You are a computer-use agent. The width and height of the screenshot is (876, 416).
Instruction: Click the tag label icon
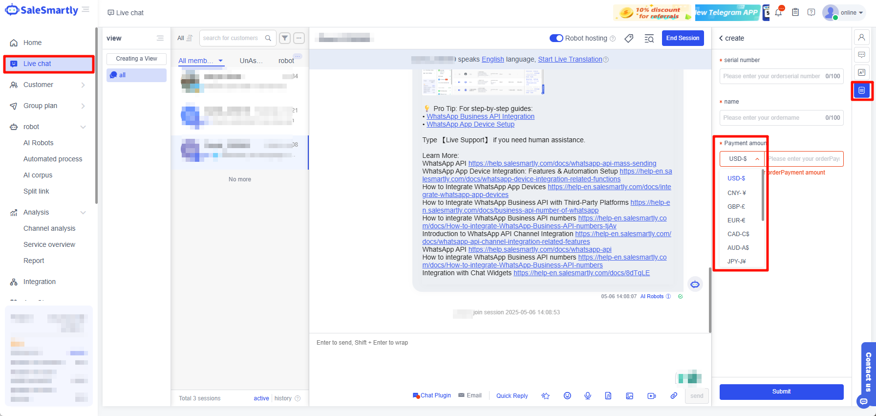coord(629,38)
